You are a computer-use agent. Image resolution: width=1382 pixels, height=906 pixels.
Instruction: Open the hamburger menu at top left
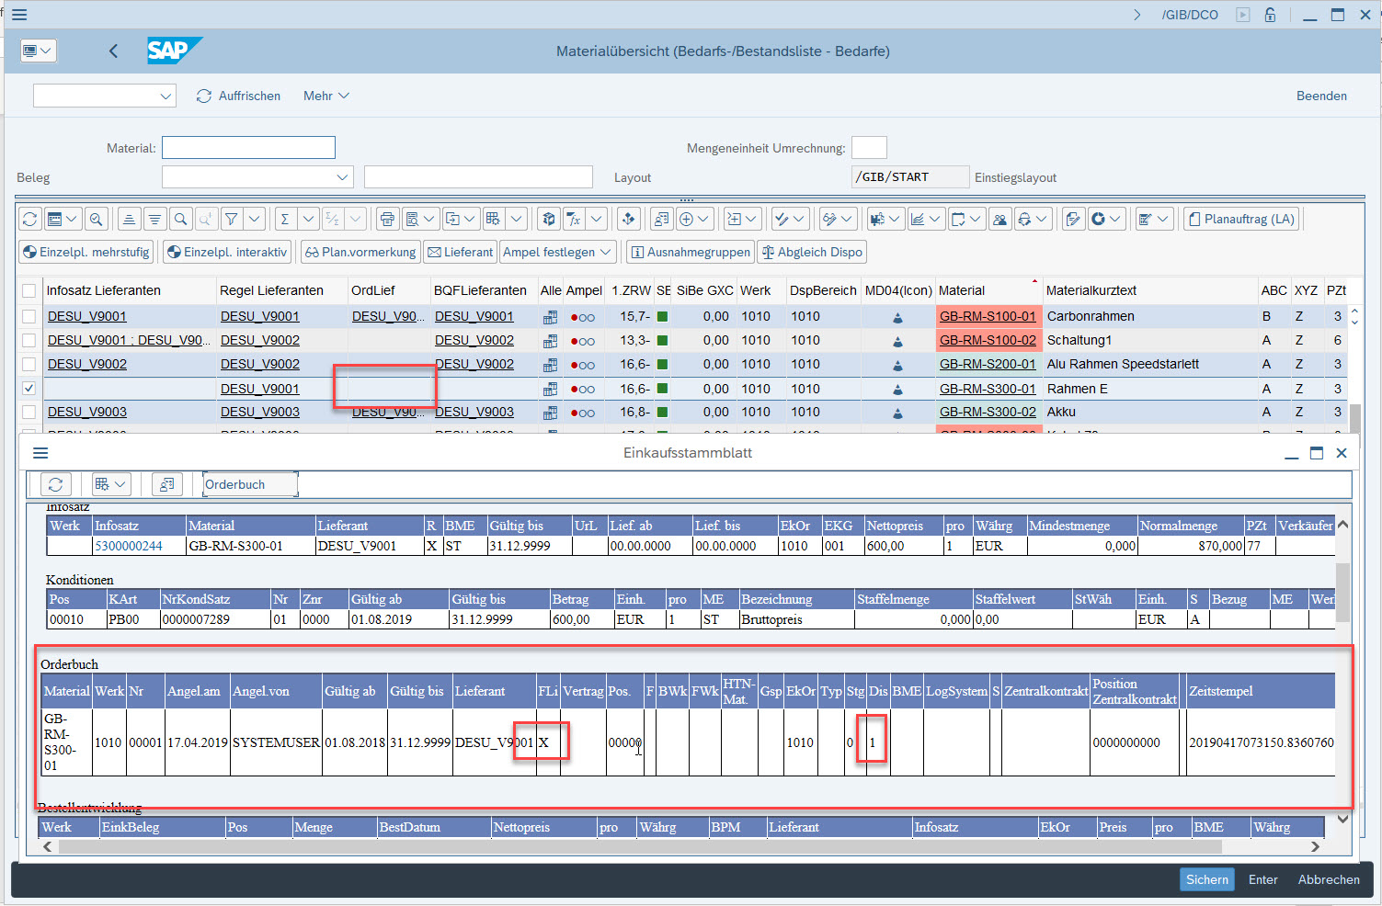[x=18, y=15]
